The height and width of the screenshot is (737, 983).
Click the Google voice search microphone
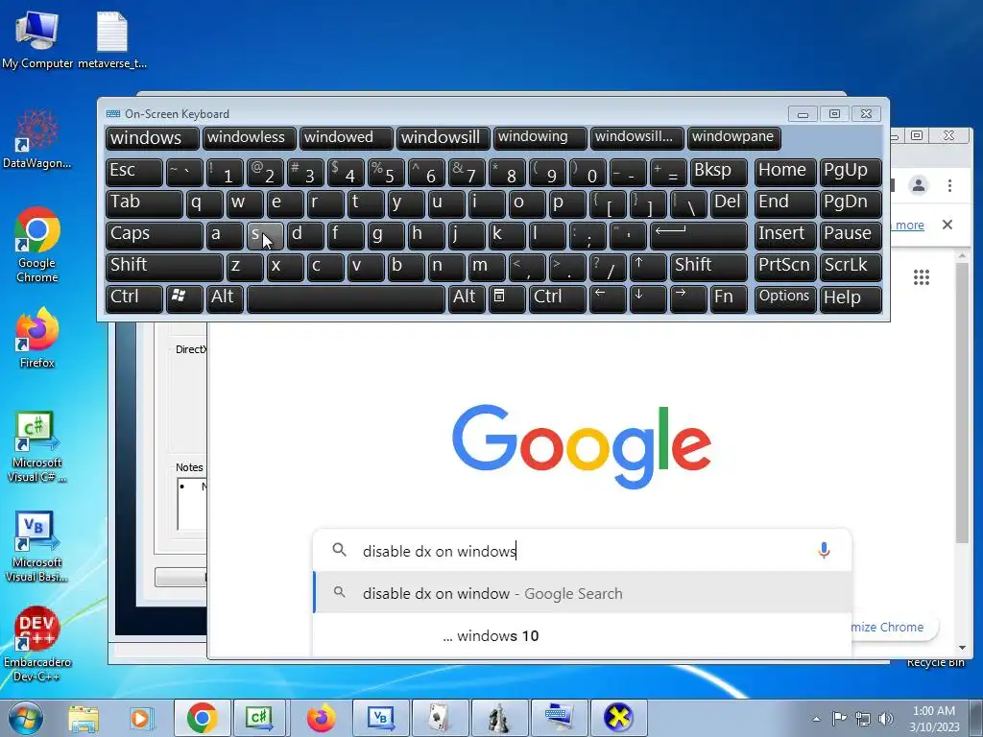pos(824,550)
